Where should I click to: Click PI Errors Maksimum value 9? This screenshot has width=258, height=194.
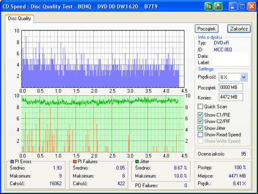coord(60,176)
